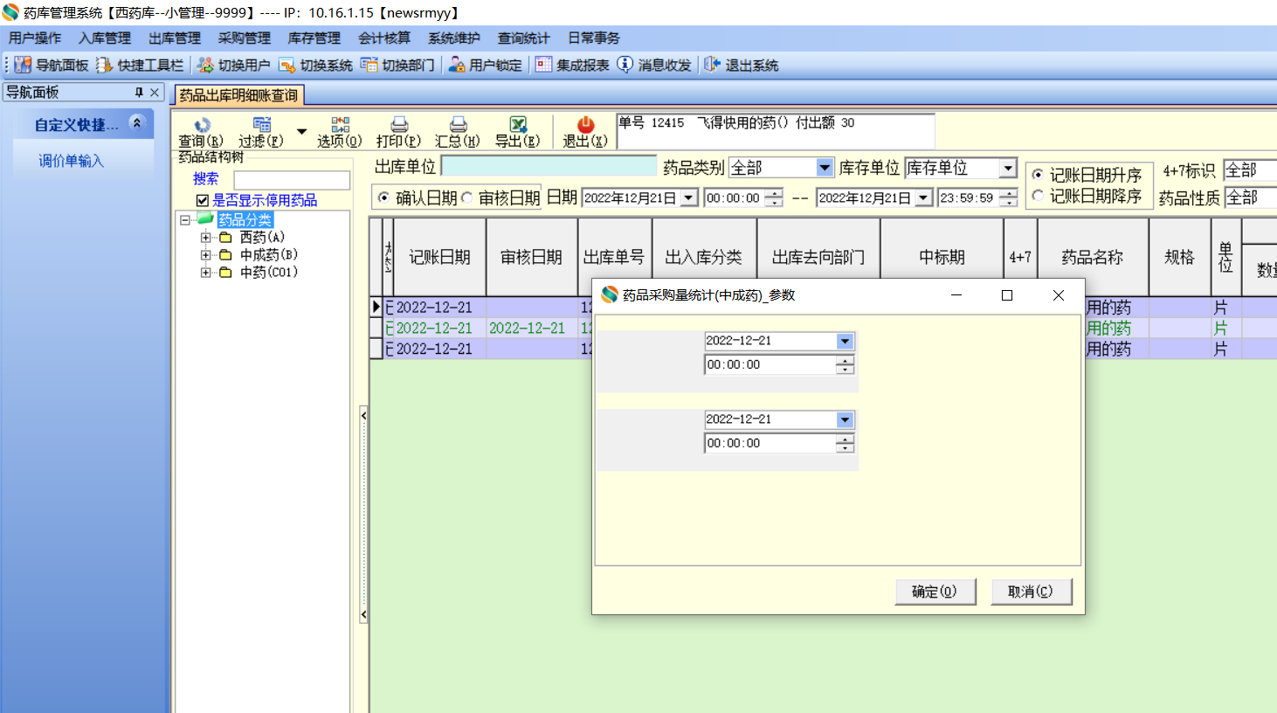This screenshot has height=713, width=1277.
Task: Click the 切换用户 toolbar icon
Action: tap(233, 66)
